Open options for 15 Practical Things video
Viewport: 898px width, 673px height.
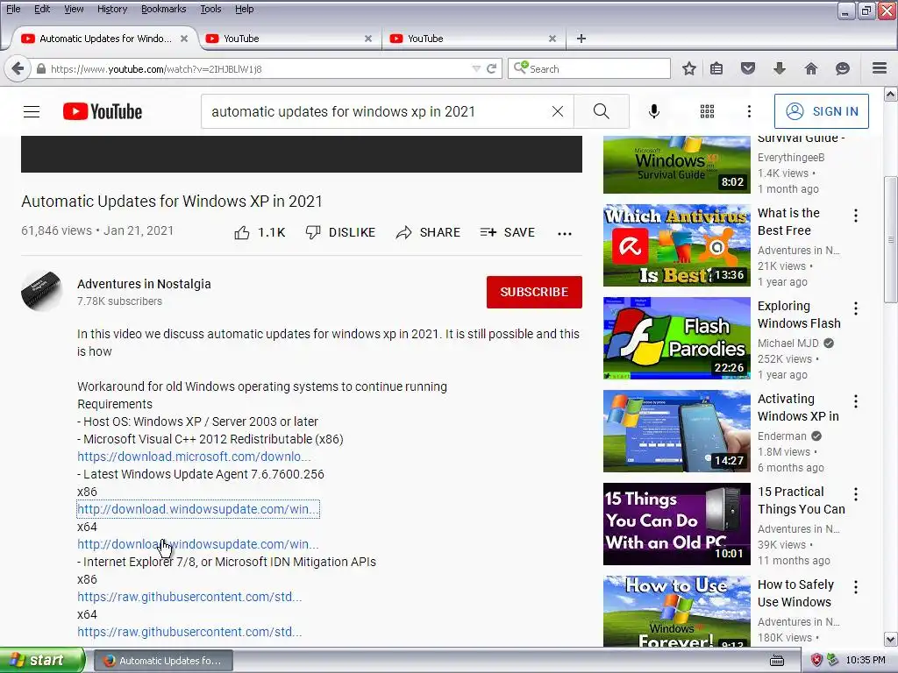click(x=856, y=494)
